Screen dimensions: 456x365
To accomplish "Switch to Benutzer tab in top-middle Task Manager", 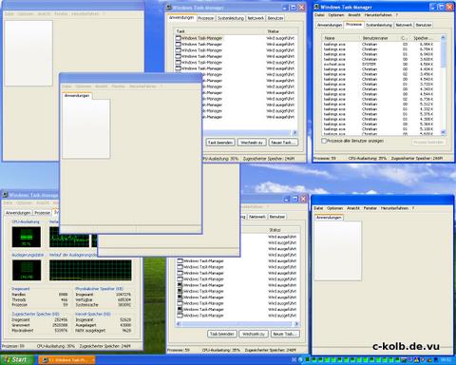I will (x=275, y=18).
